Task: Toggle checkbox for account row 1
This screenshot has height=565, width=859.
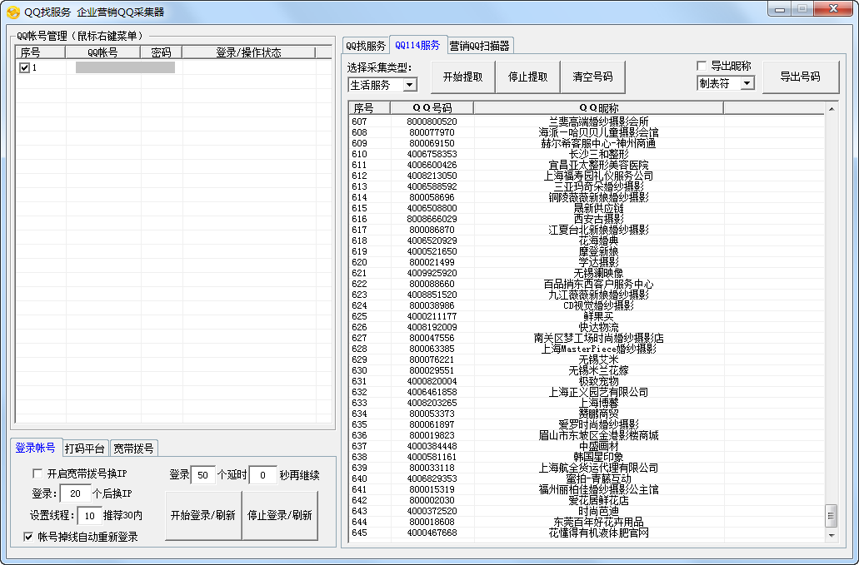Action: coord(24,67)
